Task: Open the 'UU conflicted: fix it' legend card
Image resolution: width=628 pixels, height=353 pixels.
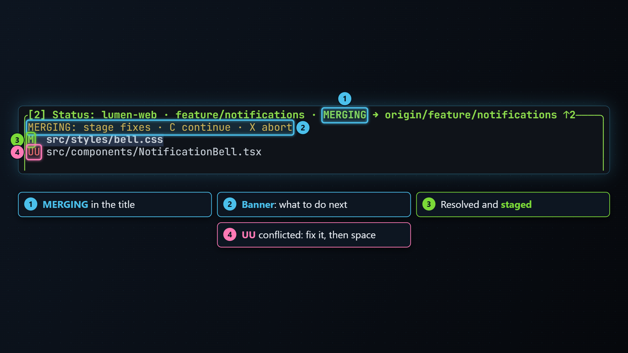Action: (x=314, y=235)
